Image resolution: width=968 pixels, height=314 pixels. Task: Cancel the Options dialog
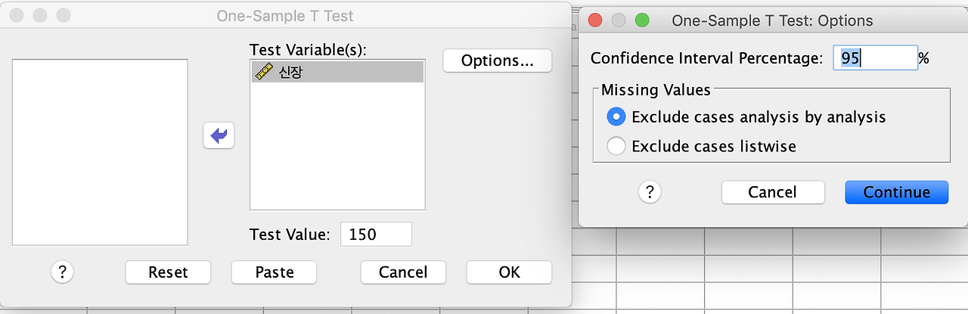[x=772, y=192]
